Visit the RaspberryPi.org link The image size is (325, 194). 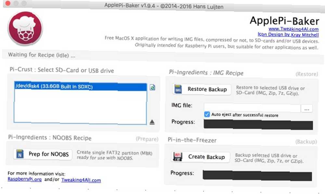pyautogui.click(x=24, y=179)
